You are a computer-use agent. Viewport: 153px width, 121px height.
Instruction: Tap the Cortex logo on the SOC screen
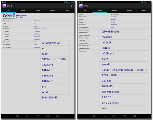pyautogui.click(x=9, y=16)
